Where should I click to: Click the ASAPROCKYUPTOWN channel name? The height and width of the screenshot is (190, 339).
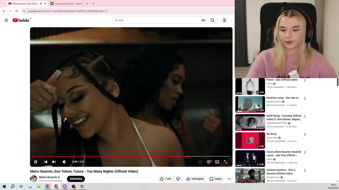pos(277,123)
